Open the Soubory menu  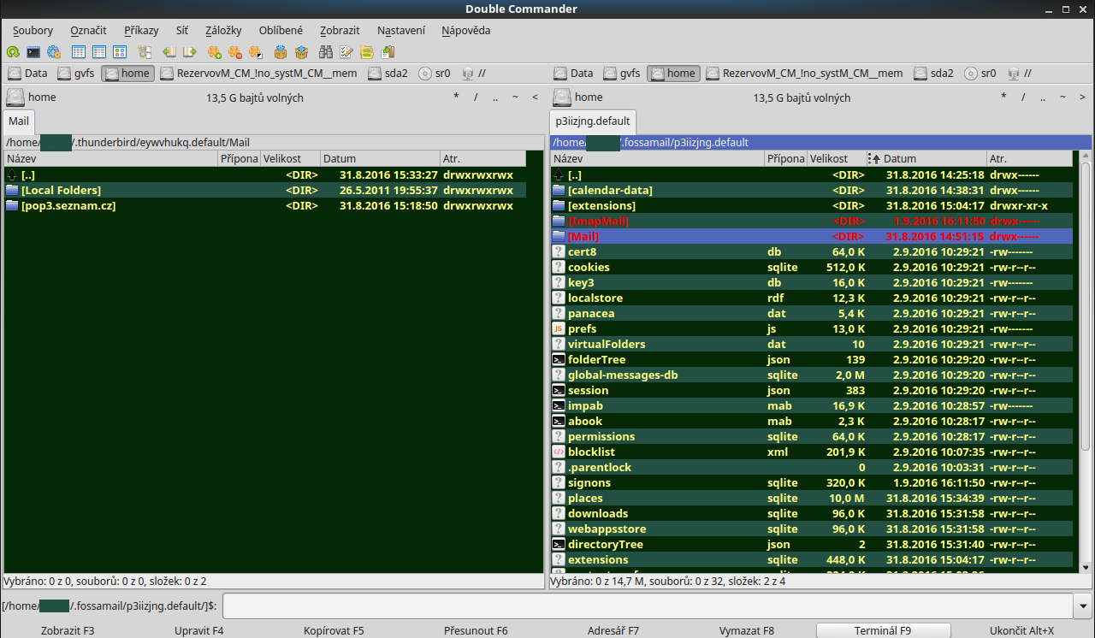point(33,30)
